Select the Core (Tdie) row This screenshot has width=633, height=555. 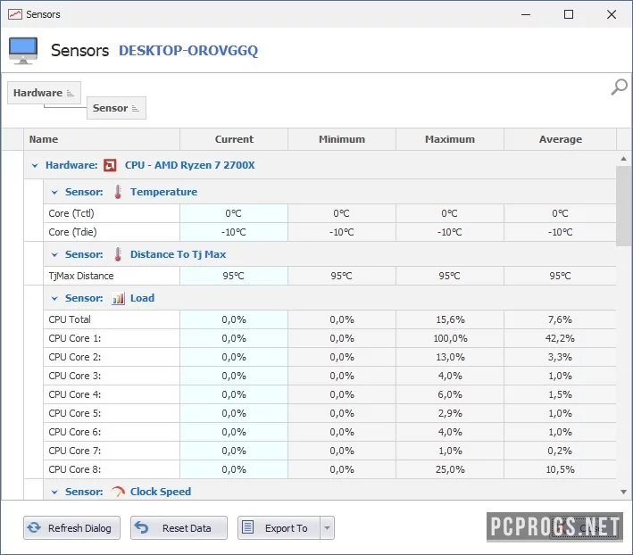click(x=329, y=232)
